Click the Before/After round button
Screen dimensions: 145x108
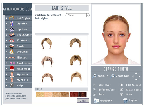pos(94,90)
